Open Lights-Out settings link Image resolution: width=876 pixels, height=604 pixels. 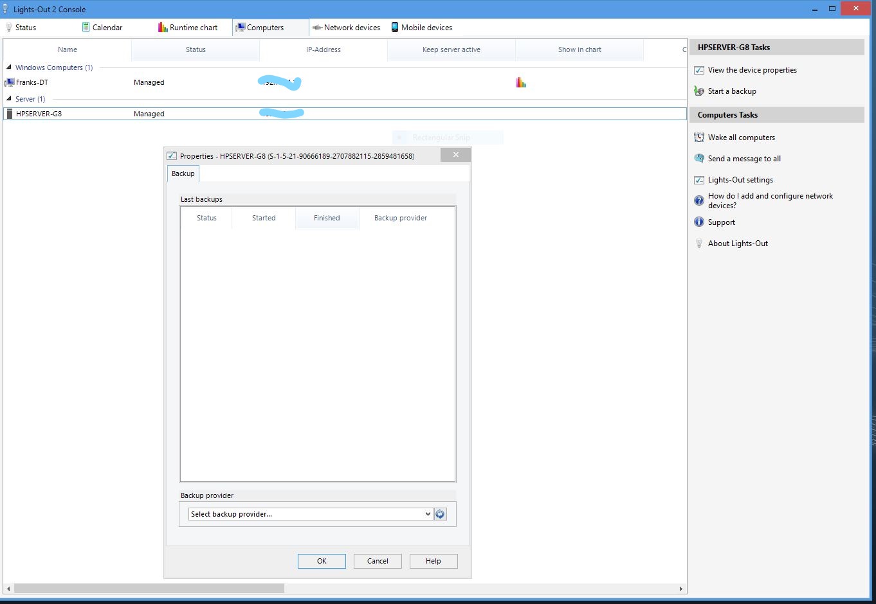click(x=740, y=180)
